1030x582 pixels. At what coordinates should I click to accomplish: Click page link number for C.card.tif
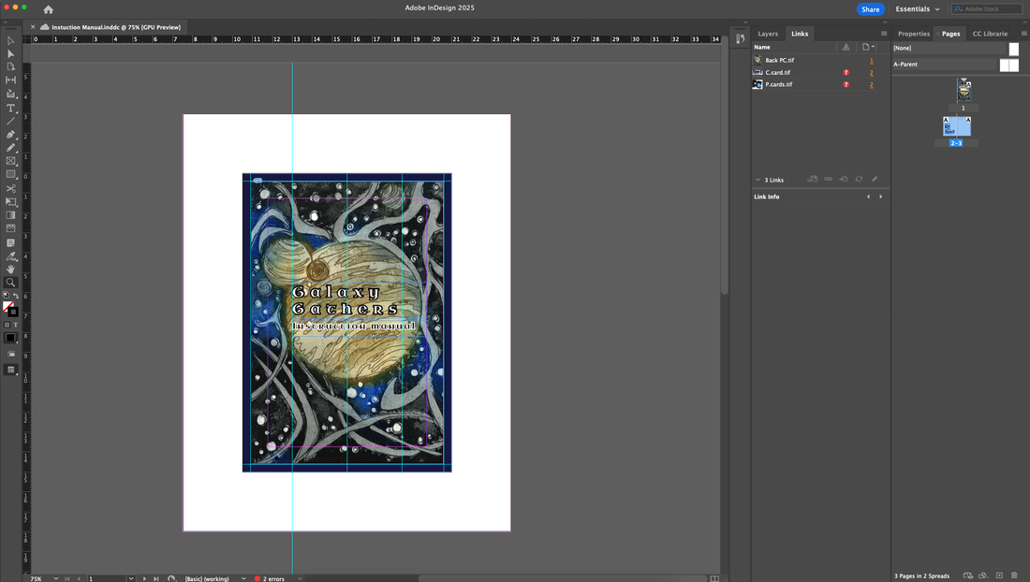tap(872, 73)
